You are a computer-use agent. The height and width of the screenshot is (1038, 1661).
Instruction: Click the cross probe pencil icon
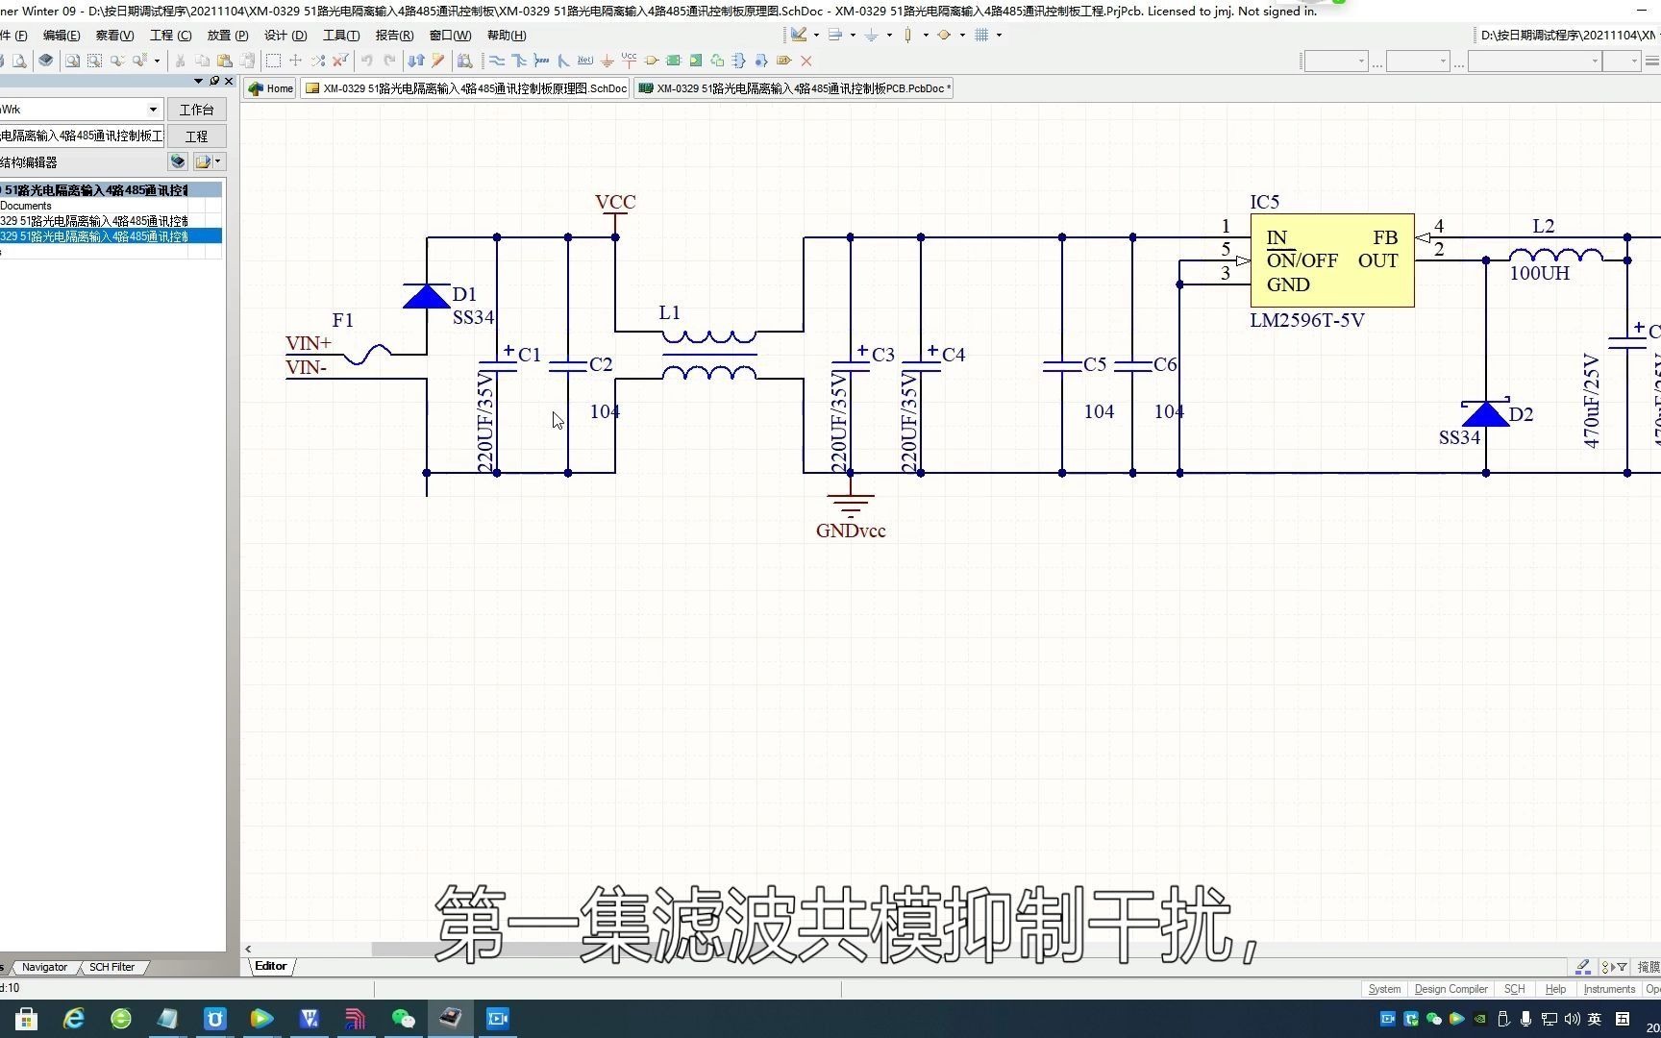[438, 61]
